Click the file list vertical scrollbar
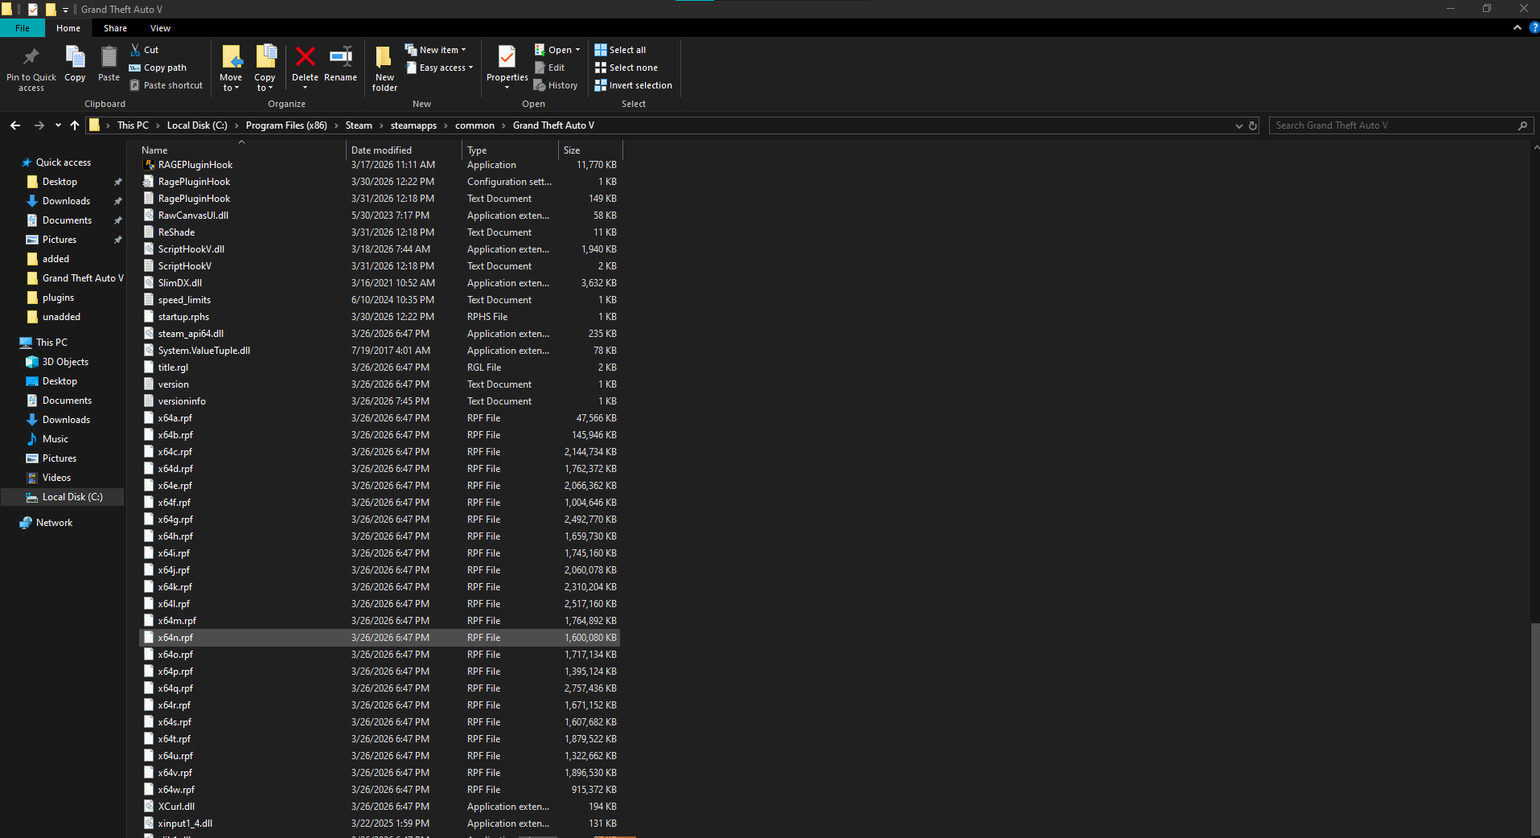Image resolution: width=1540 pixels, height=838 pixels. click(x=1535, y=729)
